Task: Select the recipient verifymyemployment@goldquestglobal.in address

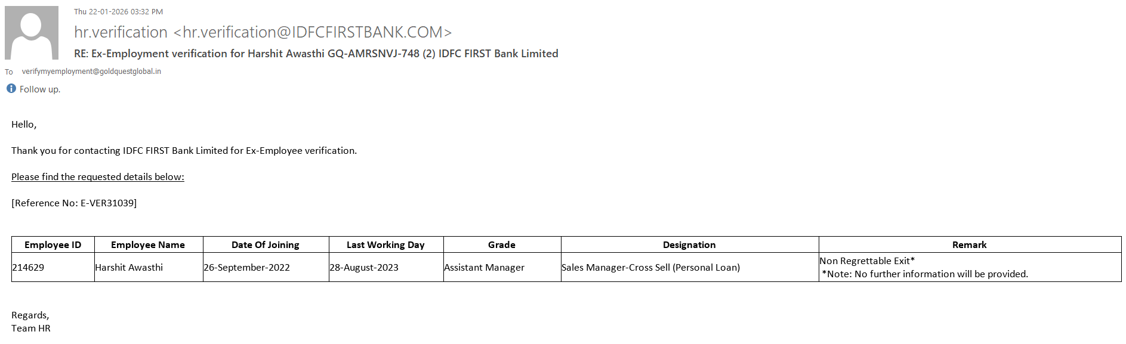Action: (91, 72)
